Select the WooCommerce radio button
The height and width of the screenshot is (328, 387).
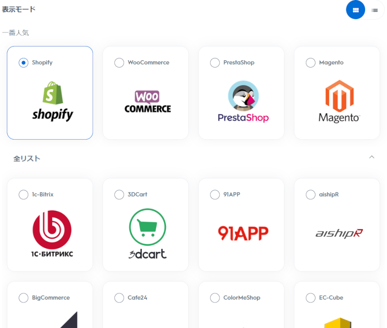pos(119,62)
